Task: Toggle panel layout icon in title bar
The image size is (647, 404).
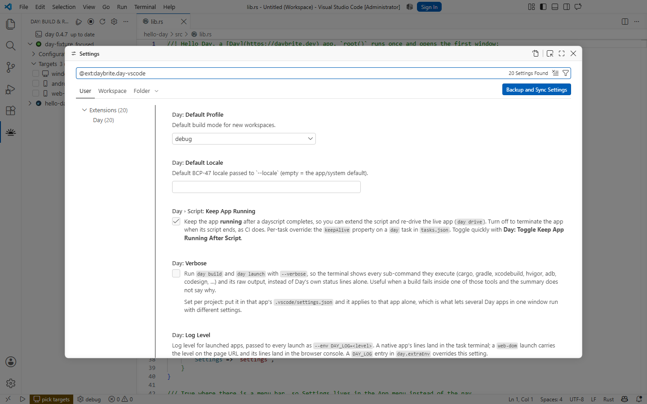Action: click(x=555, y=7)
